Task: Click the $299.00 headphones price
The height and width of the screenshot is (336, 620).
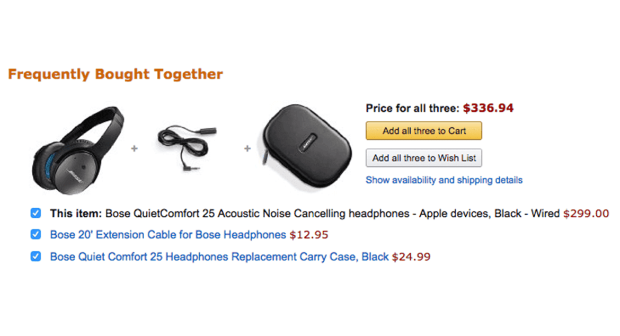Action: [586, 213]
